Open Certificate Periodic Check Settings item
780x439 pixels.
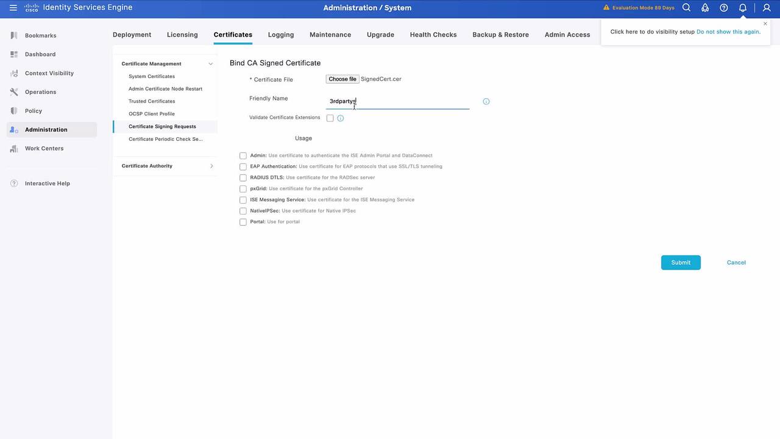point(166,139)
